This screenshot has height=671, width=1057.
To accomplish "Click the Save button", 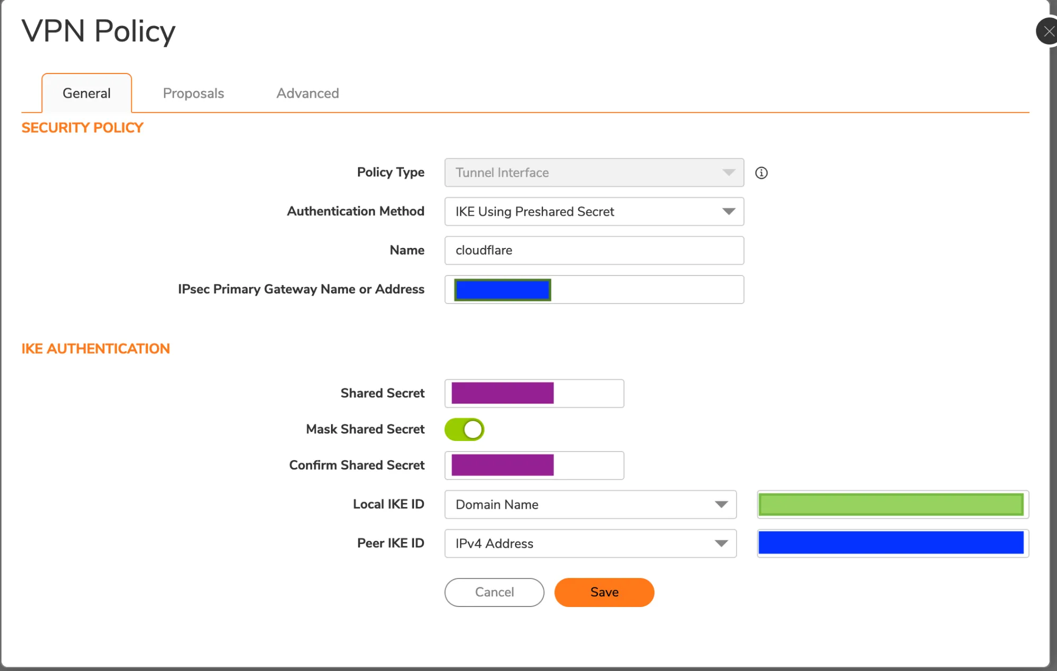I will (x=604, y=592).
